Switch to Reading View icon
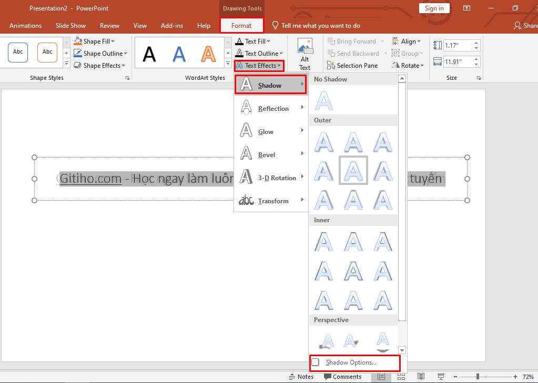 (x=421, y=377)
